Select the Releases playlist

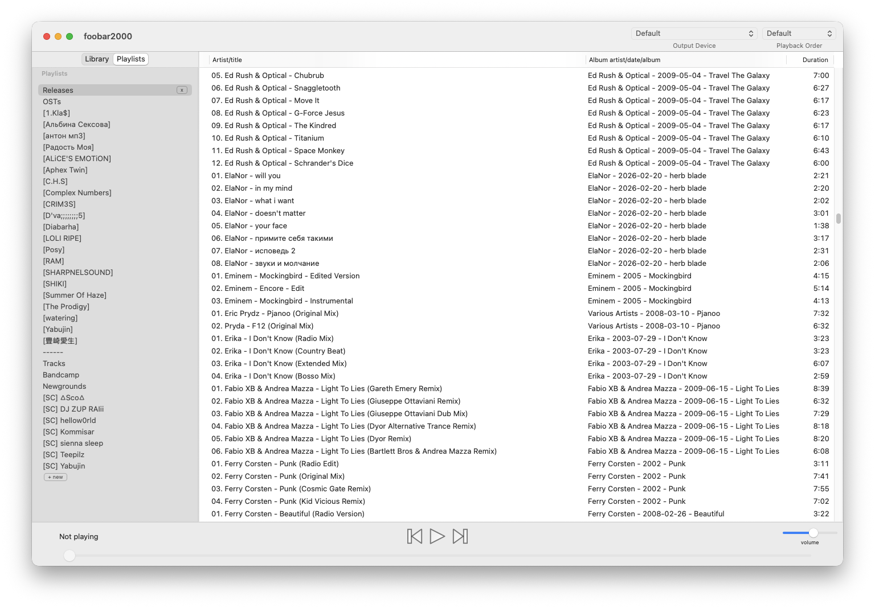pyautogui.click(x=115, y=90)
